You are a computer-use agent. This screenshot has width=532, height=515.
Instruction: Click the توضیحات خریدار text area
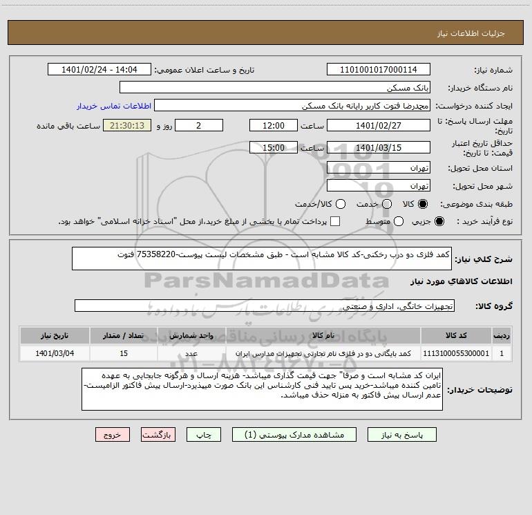(x=262, y=389)
